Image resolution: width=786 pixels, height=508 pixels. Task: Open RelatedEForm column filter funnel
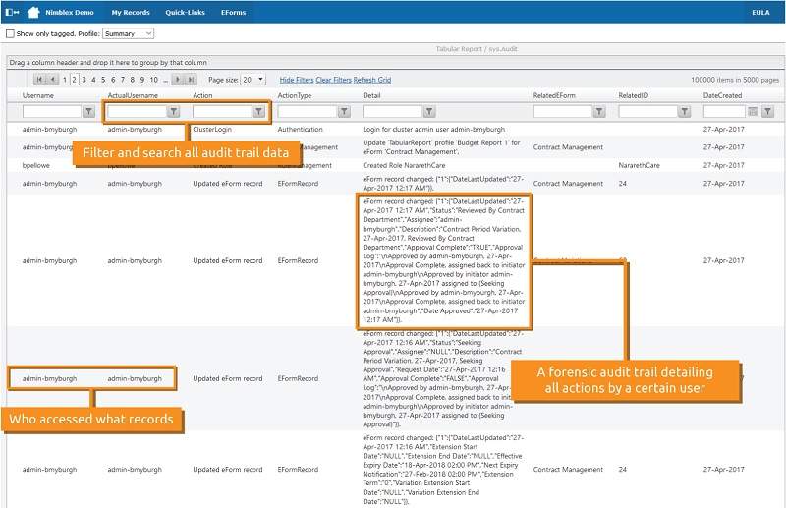tap(599, 111)
